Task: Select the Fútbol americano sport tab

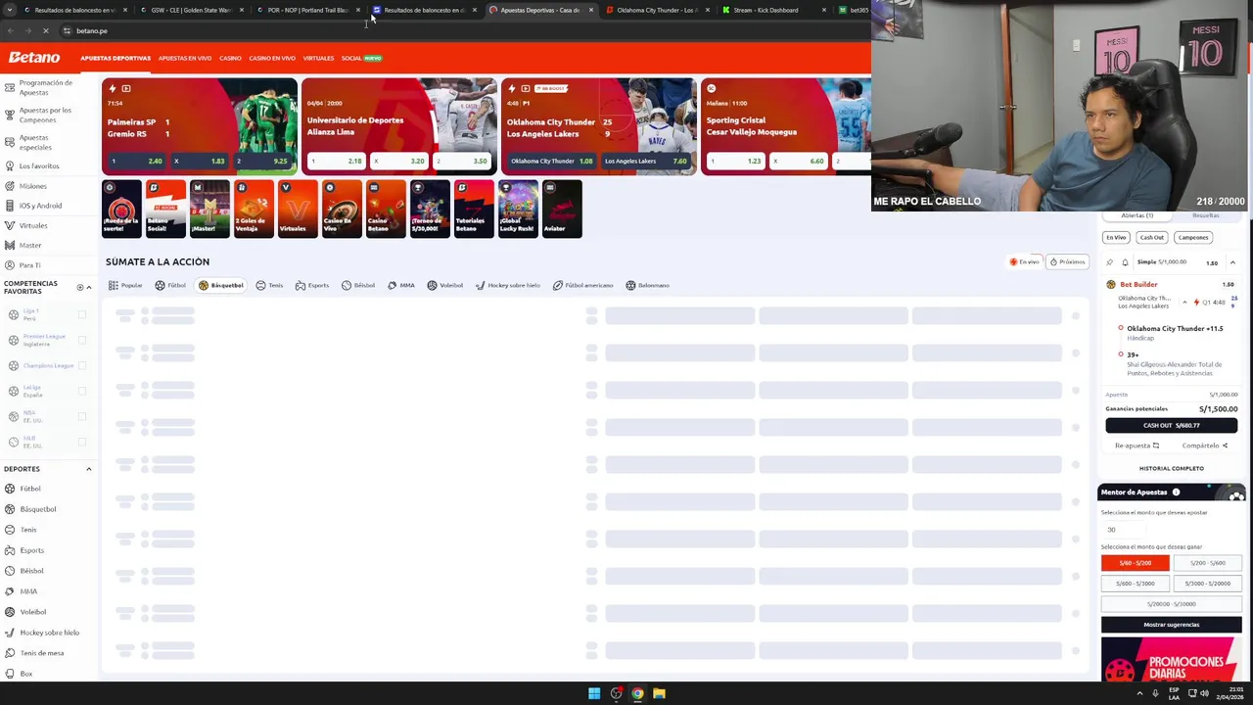Action: [582, 285]
